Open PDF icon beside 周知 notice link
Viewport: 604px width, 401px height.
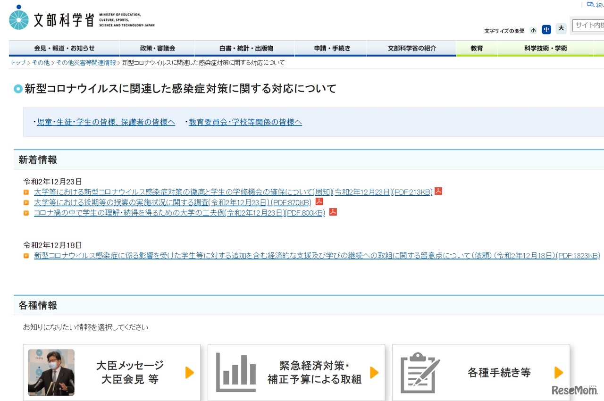[438, 192]
